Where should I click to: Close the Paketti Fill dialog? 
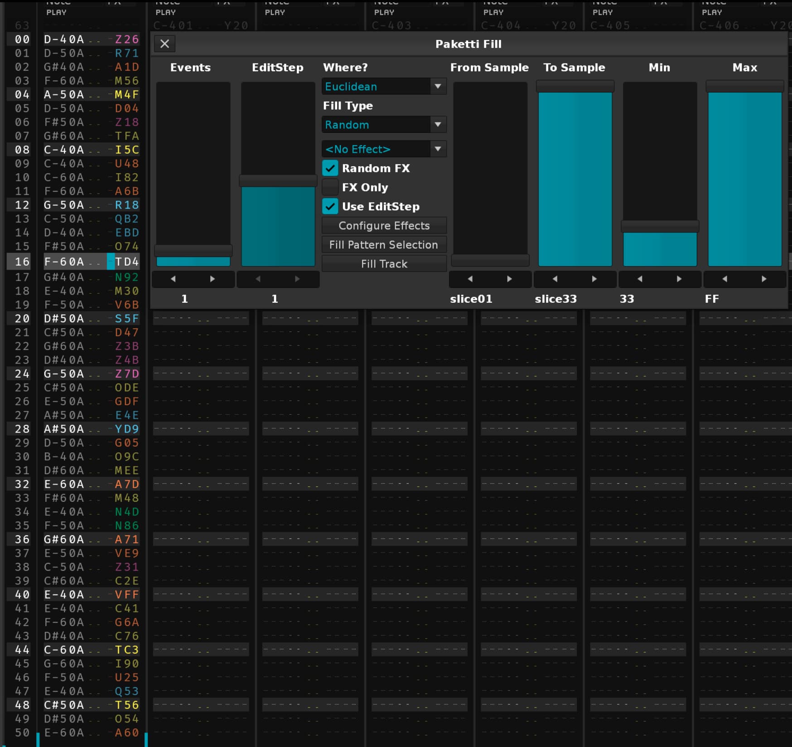coord(165,44)
